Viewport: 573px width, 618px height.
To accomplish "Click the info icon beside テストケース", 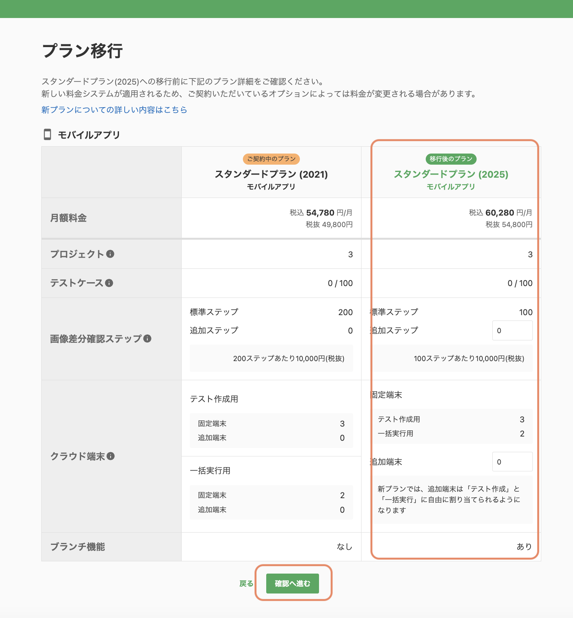I will click(109, 283).
